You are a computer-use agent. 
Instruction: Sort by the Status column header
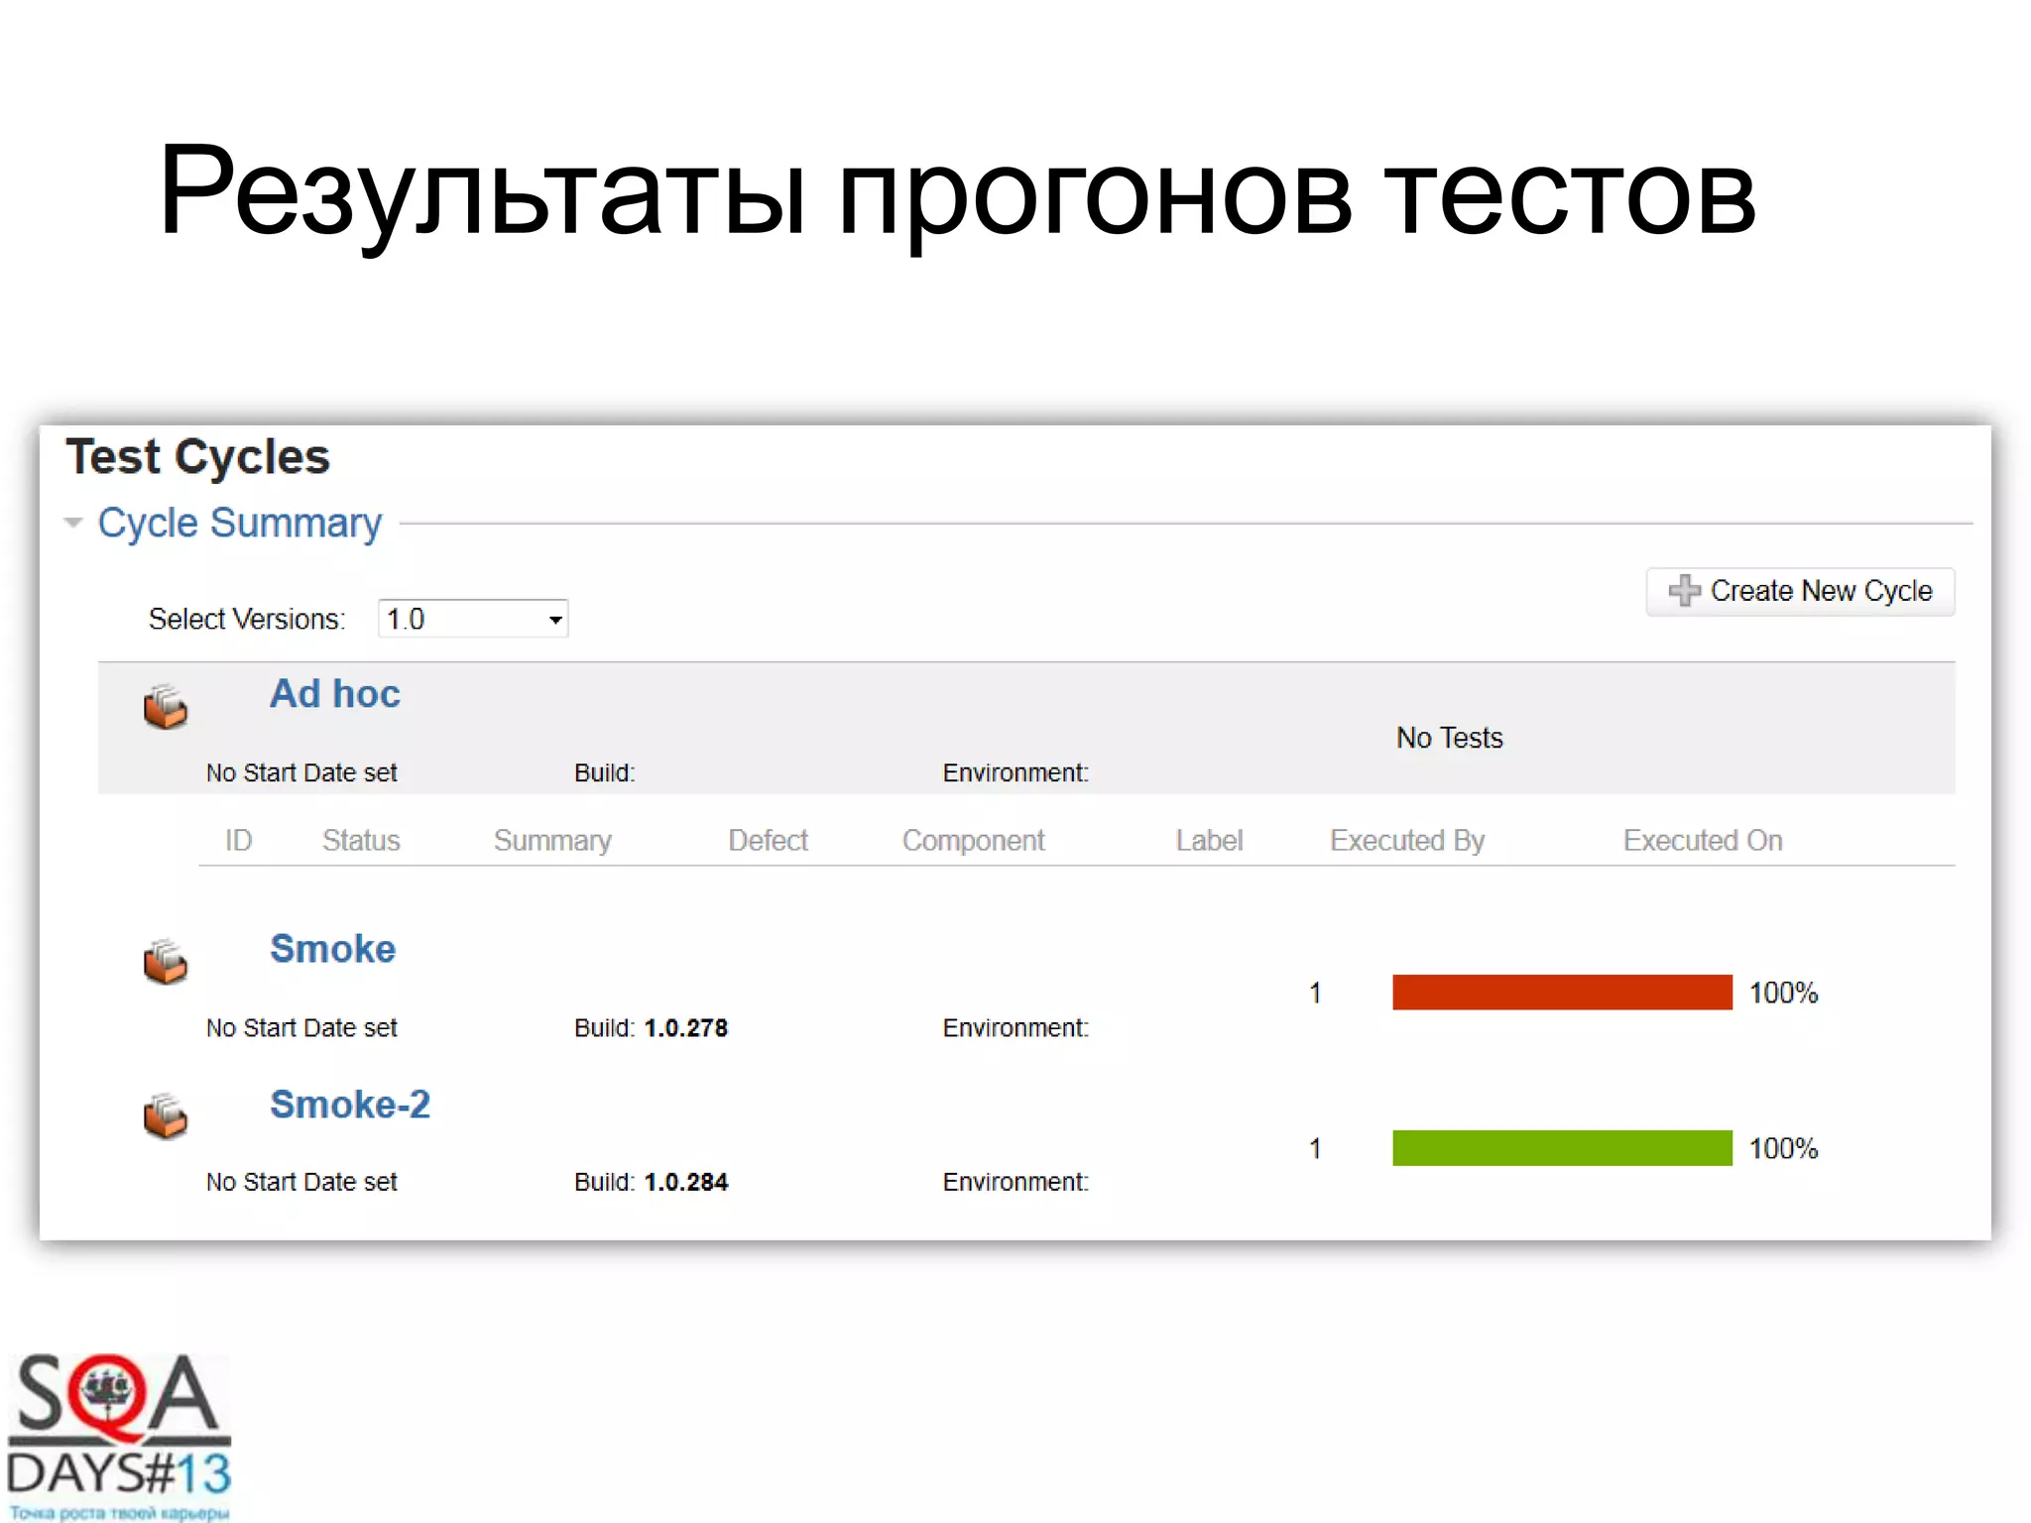tap(361, 841)
